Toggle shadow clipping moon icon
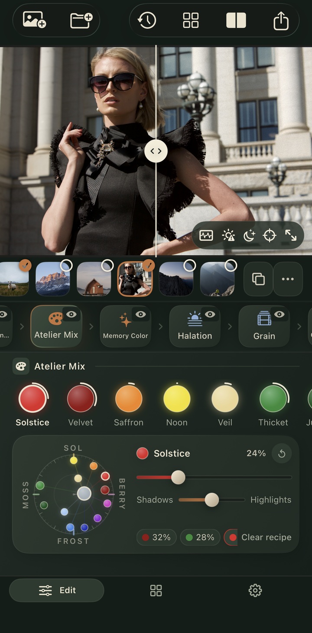Viewport: 312px width, 633px height. (249, 235)
